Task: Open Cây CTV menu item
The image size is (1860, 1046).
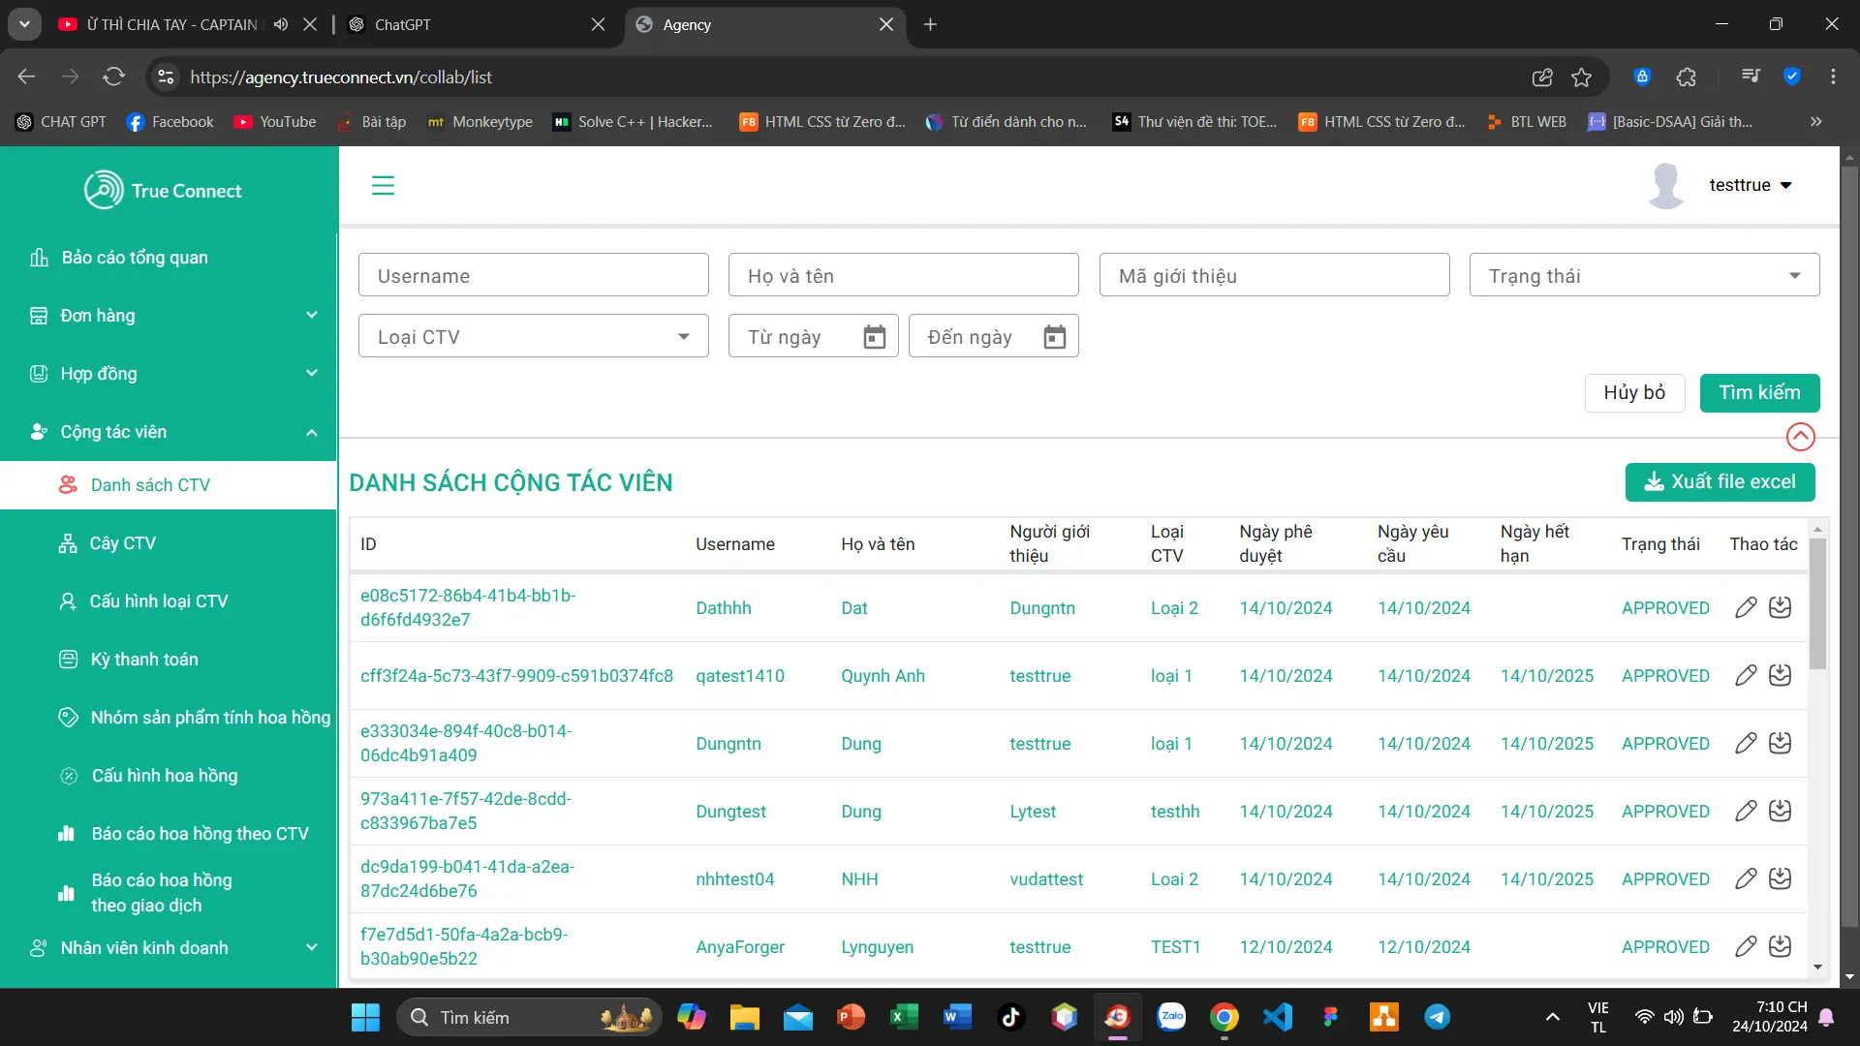Action: pos(123,543)
